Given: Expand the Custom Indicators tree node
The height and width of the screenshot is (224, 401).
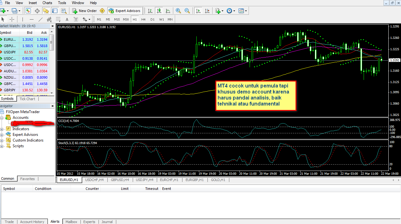Looking at the screenshot, I should (x=2, y=140).
